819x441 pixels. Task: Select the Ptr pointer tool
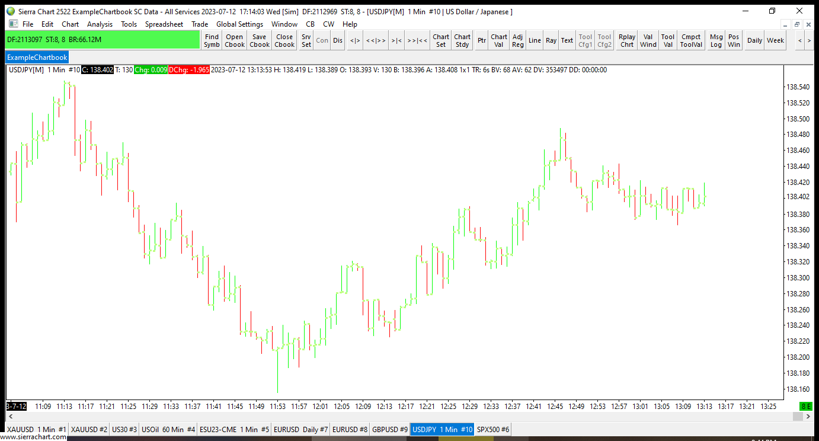[x=482, y=40]
